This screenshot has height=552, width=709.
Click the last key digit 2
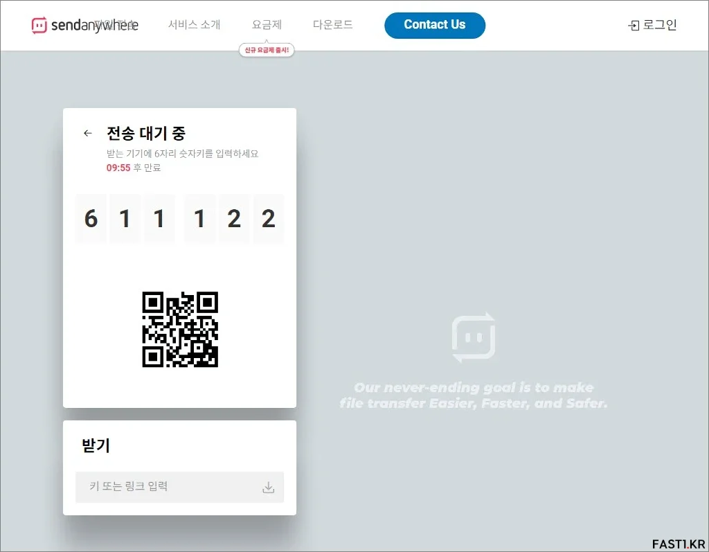click(269, 219)
